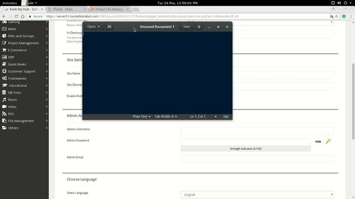The height and width of the screenshot is (199, 355).
Task: Expand the File Management category arrow
Action: (x=47, y=121)
